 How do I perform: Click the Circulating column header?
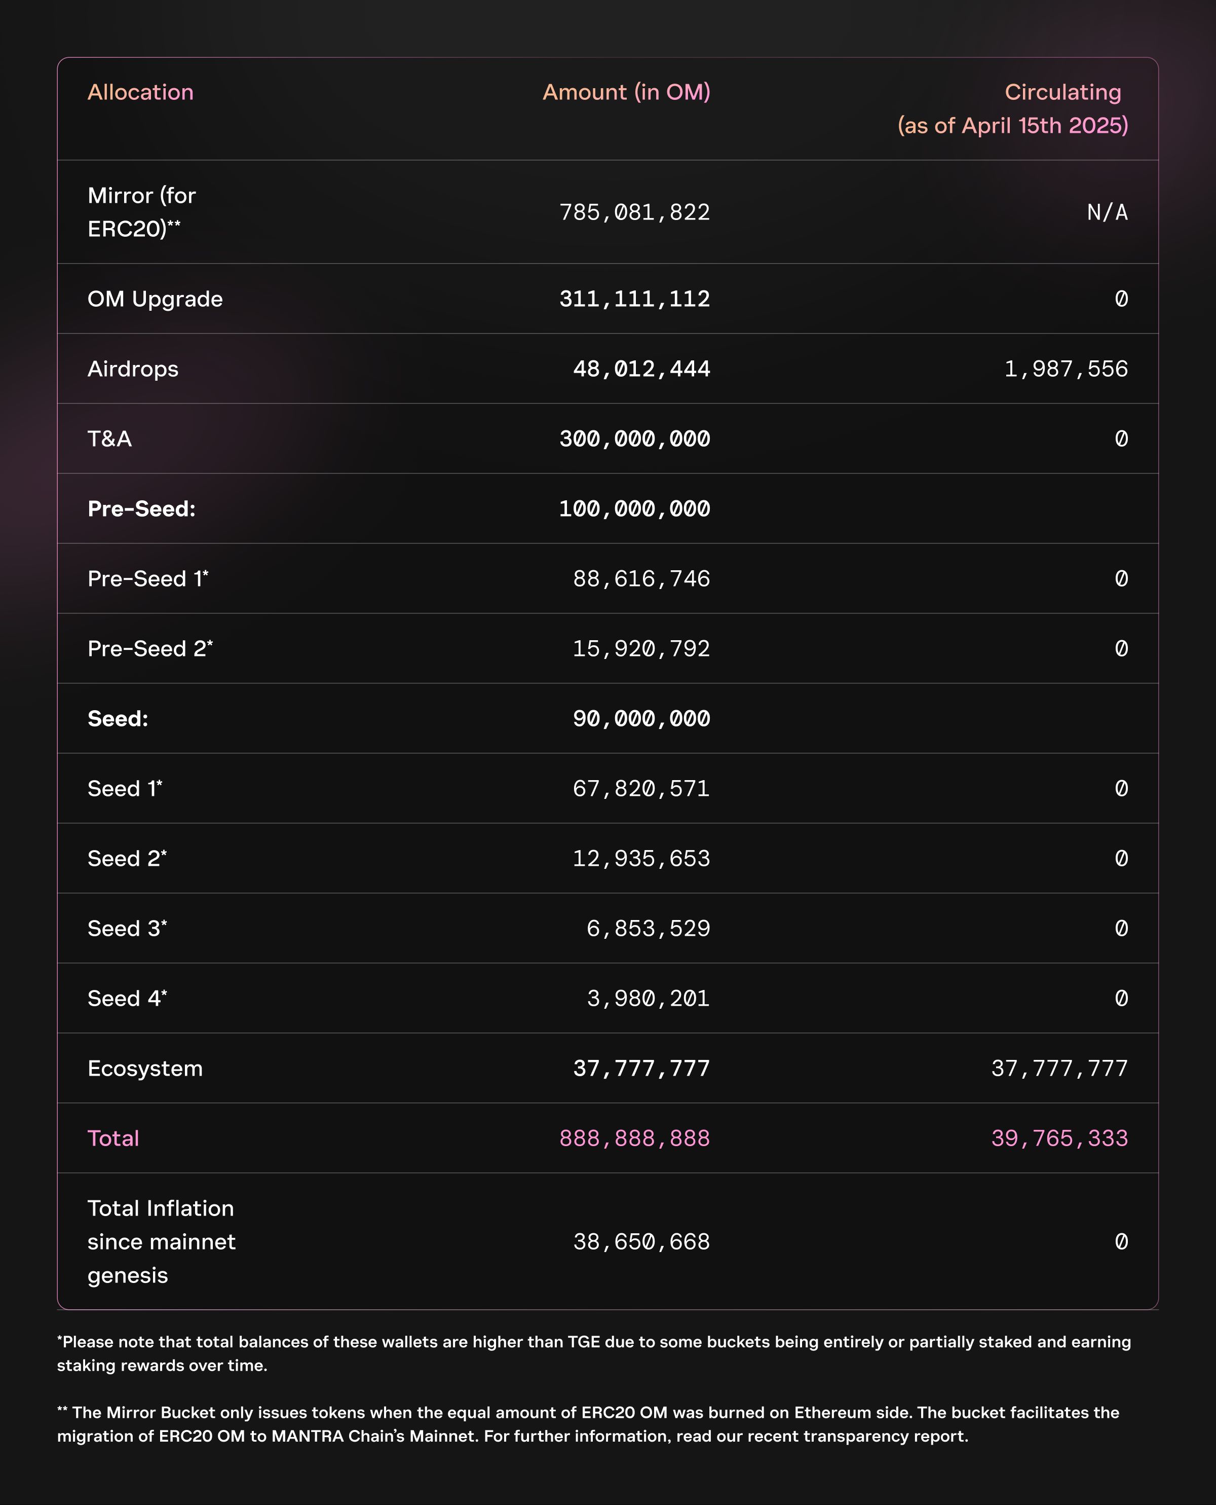pyautogui.click(x=1062, y=92)
